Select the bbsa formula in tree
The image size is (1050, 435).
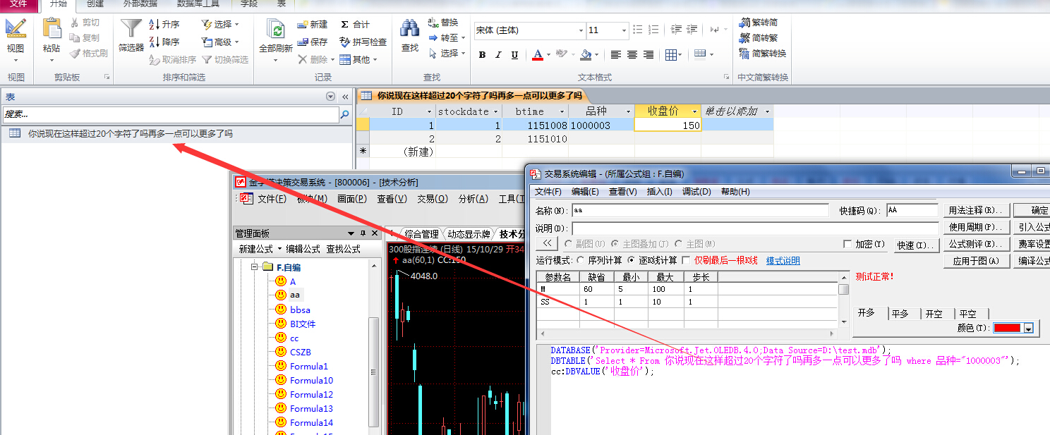click(x=300, y=310)
